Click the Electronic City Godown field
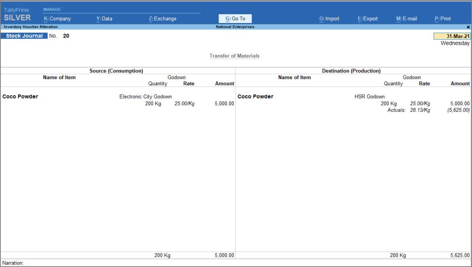Screen dimensions: 472x267 (145, 96)
